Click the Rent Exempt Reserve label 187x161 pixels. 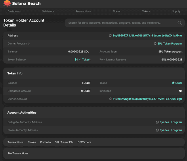113,60
